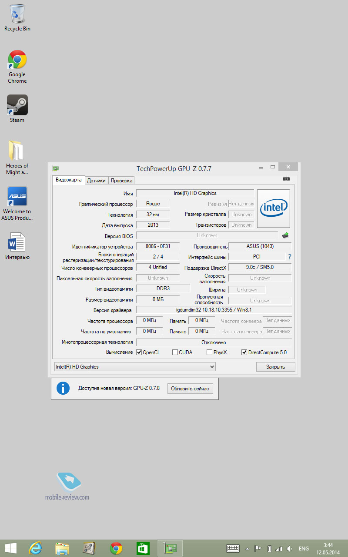Toggle the DirectCompute 5.0 checkbox

(x=244, y=352)
